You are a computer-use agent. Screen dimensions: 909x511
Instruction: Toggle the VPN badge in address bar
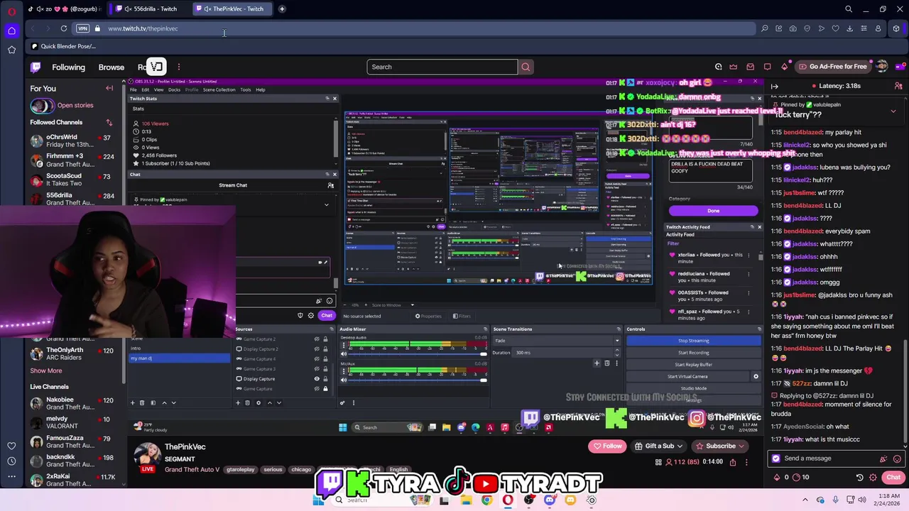coord(82,28)
